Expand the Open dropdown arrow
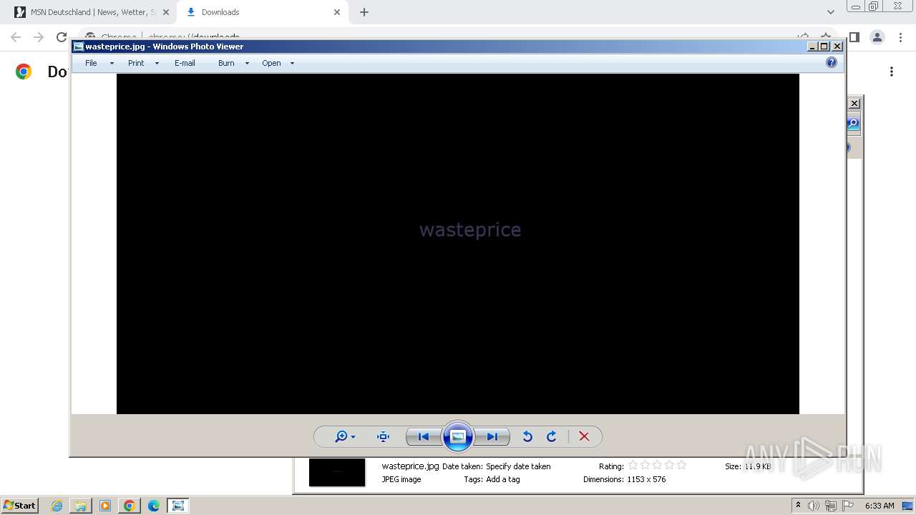The image size is (916, 515). pos(292,63)
